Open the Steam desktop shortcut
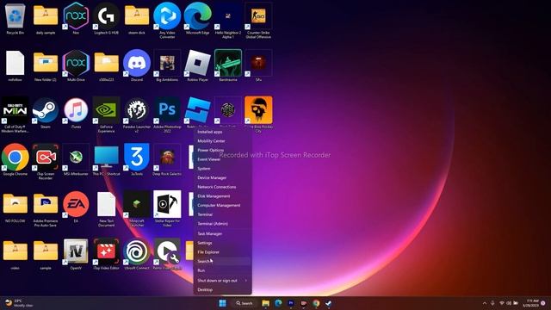 coord(46,113)
